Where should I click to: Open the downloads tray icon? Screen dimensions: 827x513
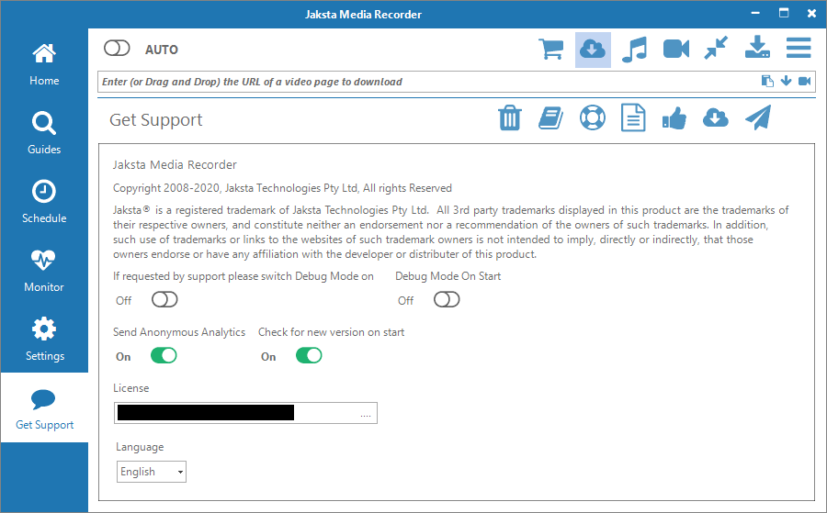(757, 47)
